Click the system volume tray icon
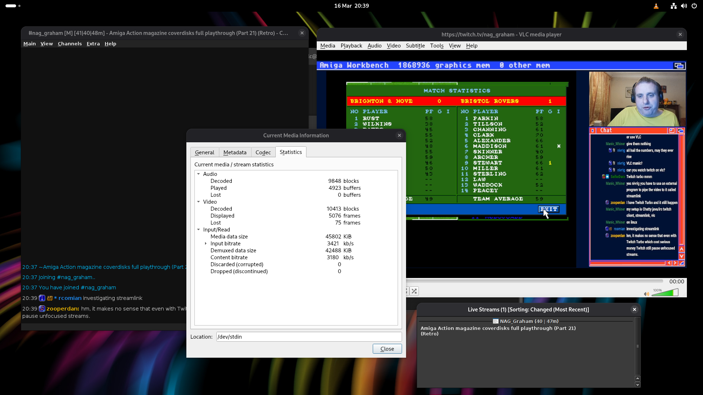The height and width of the screenshot is (395, 703). click(x=684, y=6)
